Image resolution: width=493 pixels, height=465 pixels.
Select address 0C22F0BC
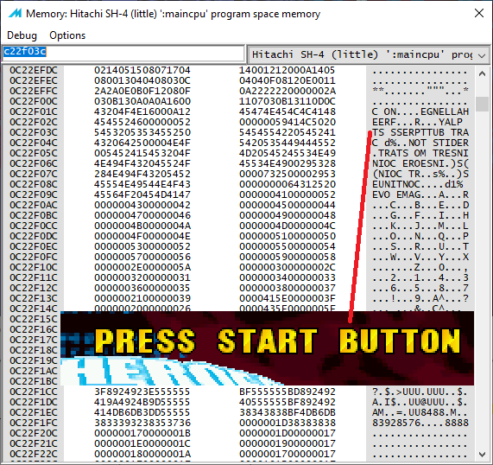[x=34, y=215]
